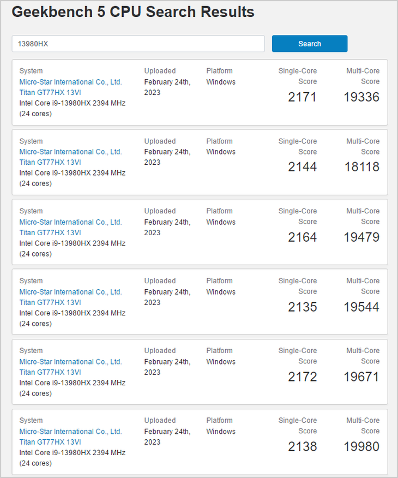Select multi-core score 19336
This screenshot has width=398, height=478.
click(361, 97)
